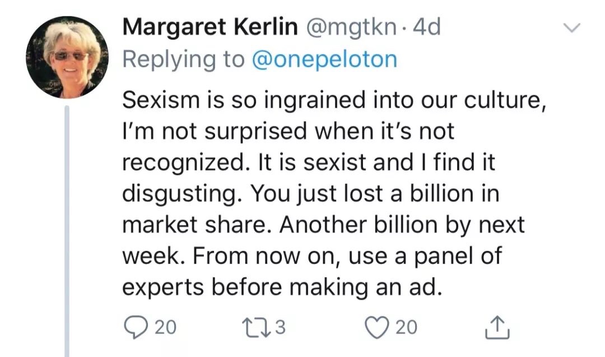The width and height of the screenshot is (605, 357).
Task: Click the vertical thread line below the avatar
Action: pos(67,231)
